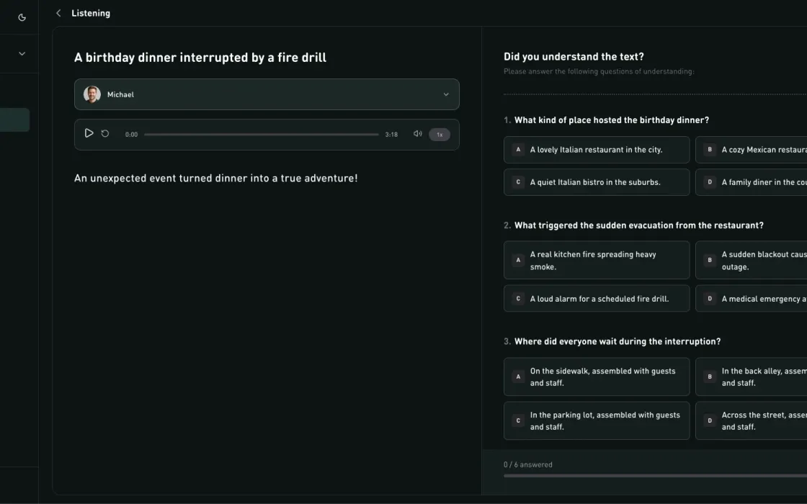The width and height of the screenshot is (807, 504).
Task: Click the unexpected event description text
Action: [215, 178]
